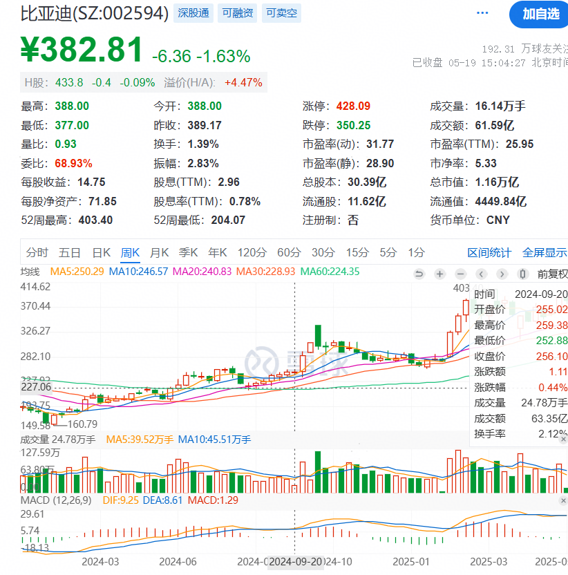Zoom out of the K-line chart
The width and height of the screenshot is (568, 575).
pyautogui.click(x=460, y=274)
